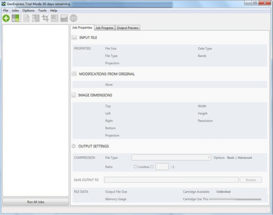Switch to the Job Progress tab

(104, 28)
